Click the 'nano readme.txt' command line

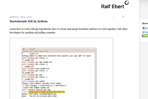(x=36, y=69)
